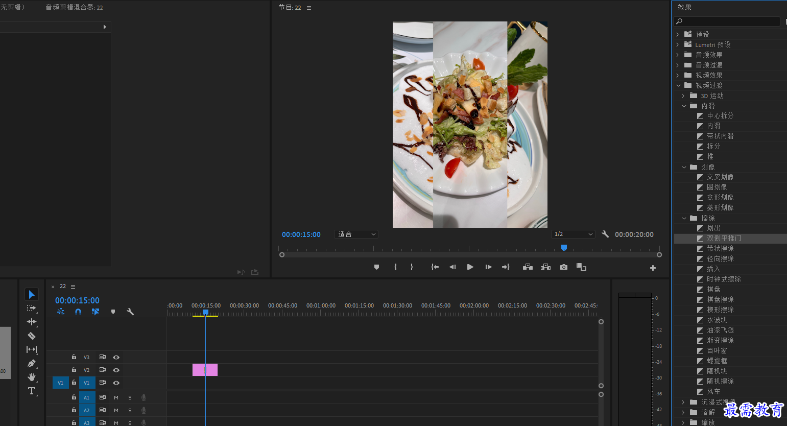Select the Slip tool
This screenshot has width=787, height=426.
click(x=32, y=349)
